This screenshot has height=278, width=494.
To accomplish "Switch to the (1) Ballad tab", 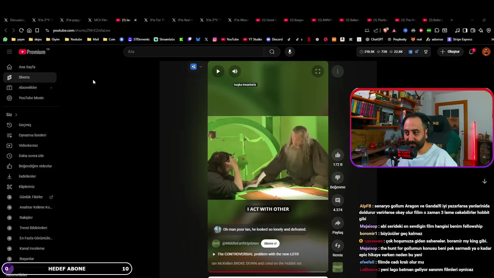I will [350, 20].
